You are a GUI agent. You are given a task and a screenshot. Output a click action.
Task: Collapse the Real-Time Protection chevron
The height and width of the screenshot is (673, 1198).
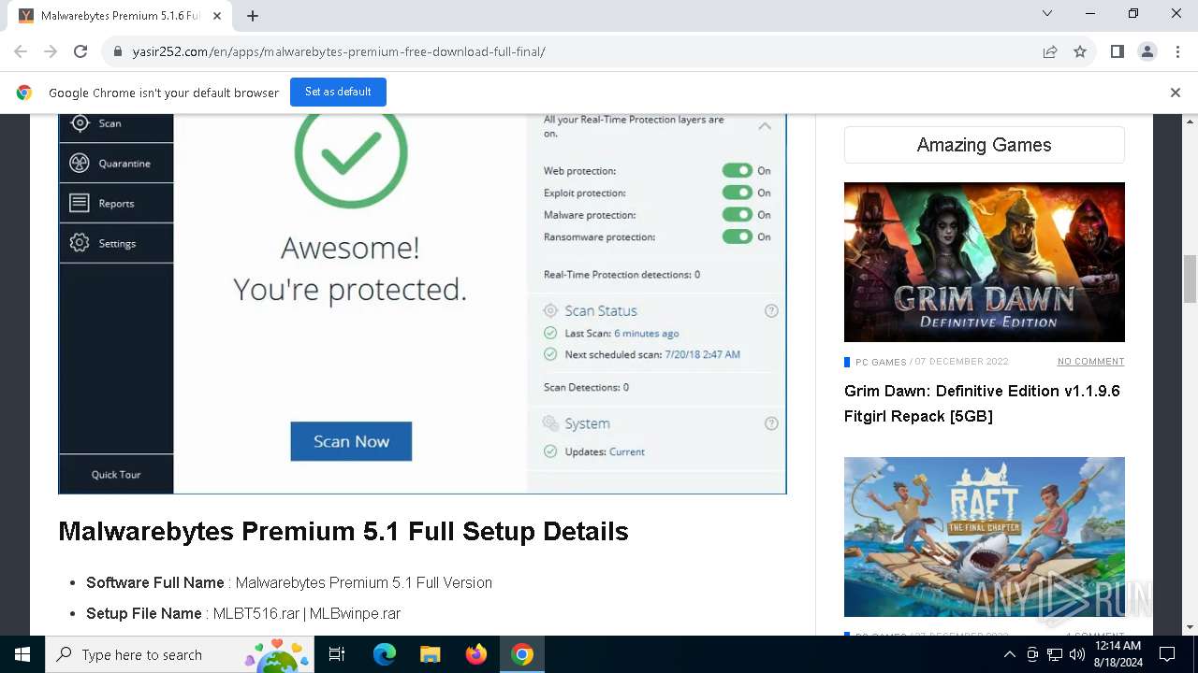coord(765,125)
